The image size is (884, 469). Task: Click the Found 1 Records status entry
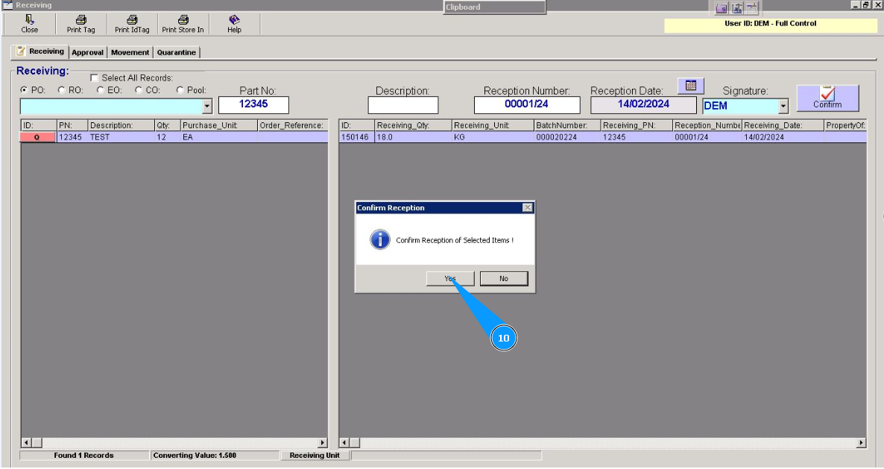tap(84, 456)
